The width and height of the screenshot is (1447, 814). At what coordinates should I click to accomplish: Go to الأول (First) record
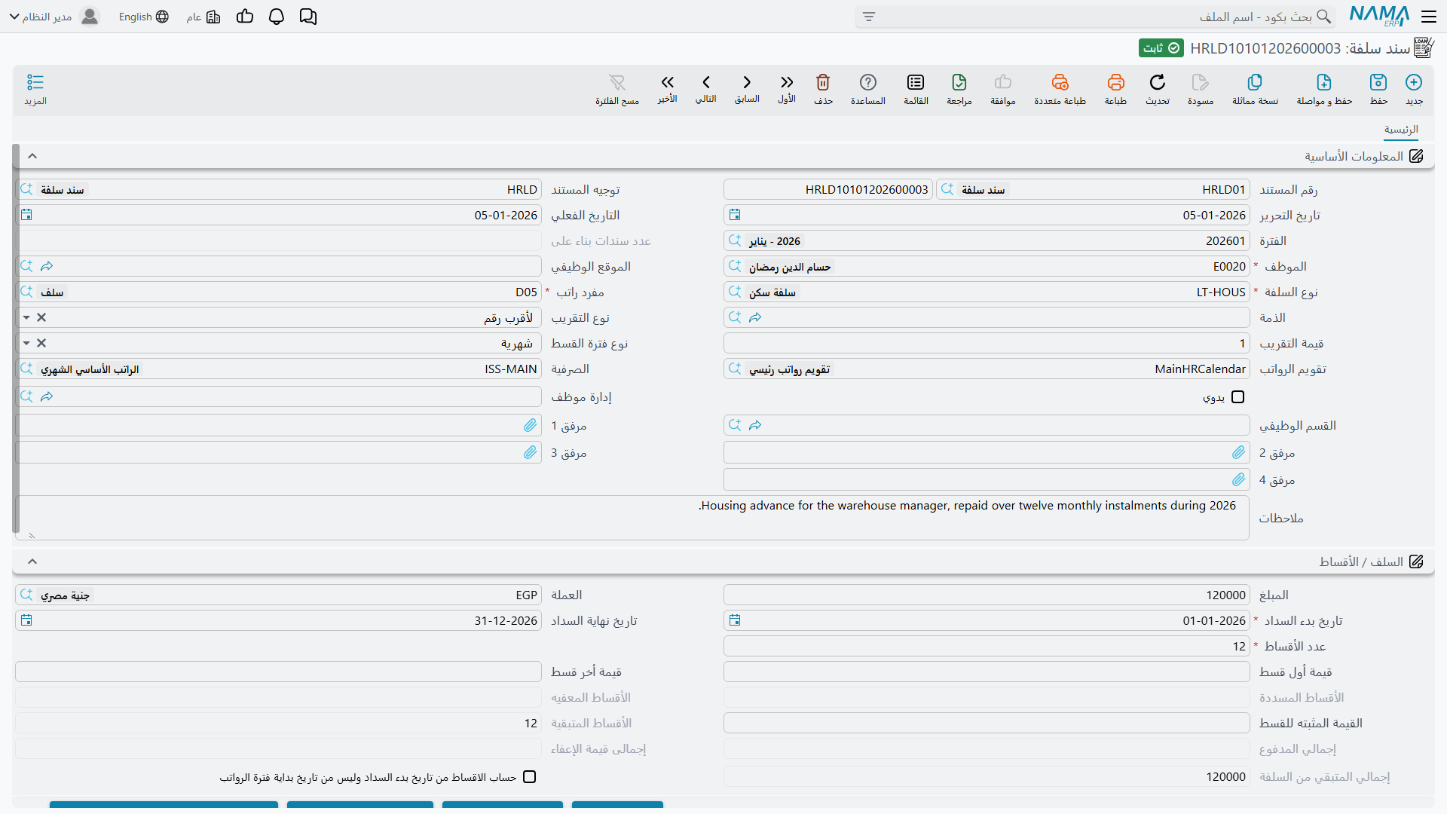pos(787,82)
